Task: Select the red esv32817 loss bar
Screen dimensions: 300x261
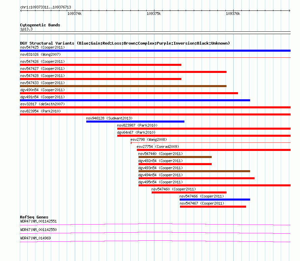Action: click(x=155, y=107)
